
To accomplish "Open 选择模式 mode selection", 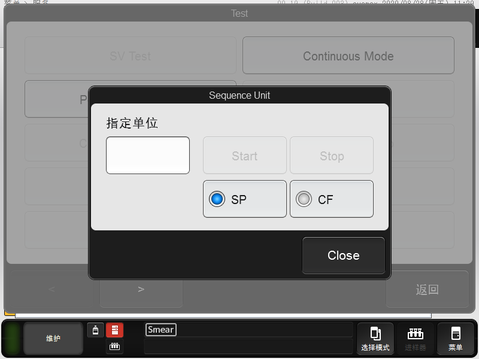I will tap(375, 339).
